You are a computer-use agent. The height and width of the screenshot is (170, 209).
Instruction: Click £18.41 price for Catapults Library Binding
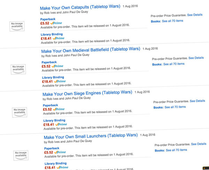pyautogui.click(x=46, y=39)
